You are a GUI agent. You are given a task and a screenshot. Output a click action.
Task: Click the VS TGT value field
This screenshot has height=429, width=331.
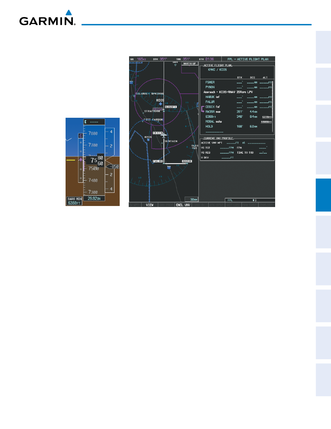pyautogui.click(x=227, y=148)
